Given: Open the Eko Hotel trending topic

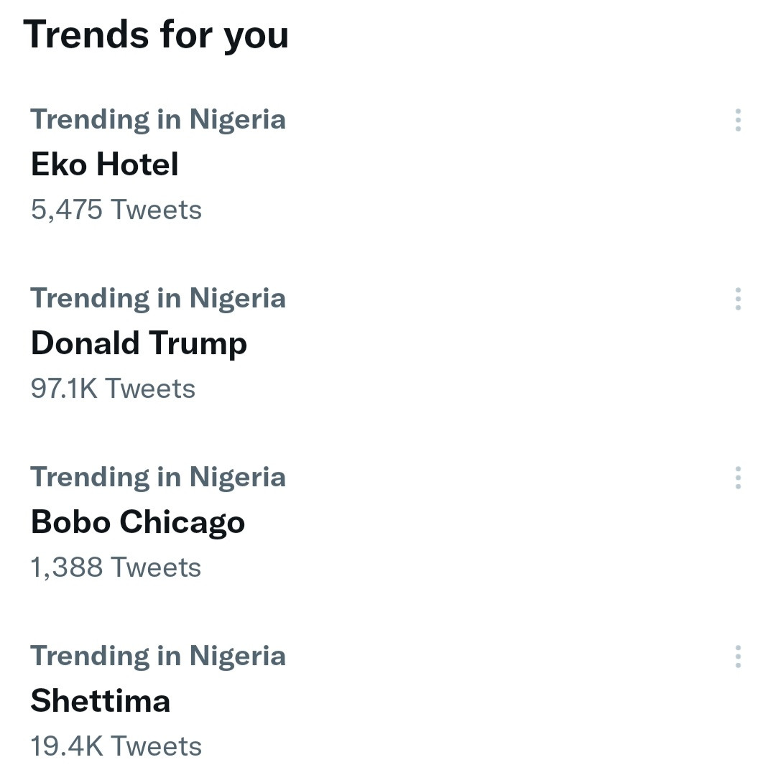Looking at the screenshot, I should click(105, 164).
